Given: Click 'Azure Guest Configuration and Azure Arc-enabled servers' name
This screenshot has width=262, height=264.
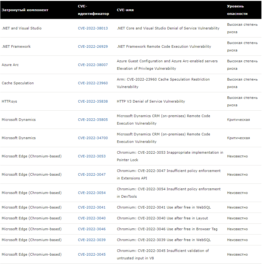Looking at the screenshot, I should [167, 65].
